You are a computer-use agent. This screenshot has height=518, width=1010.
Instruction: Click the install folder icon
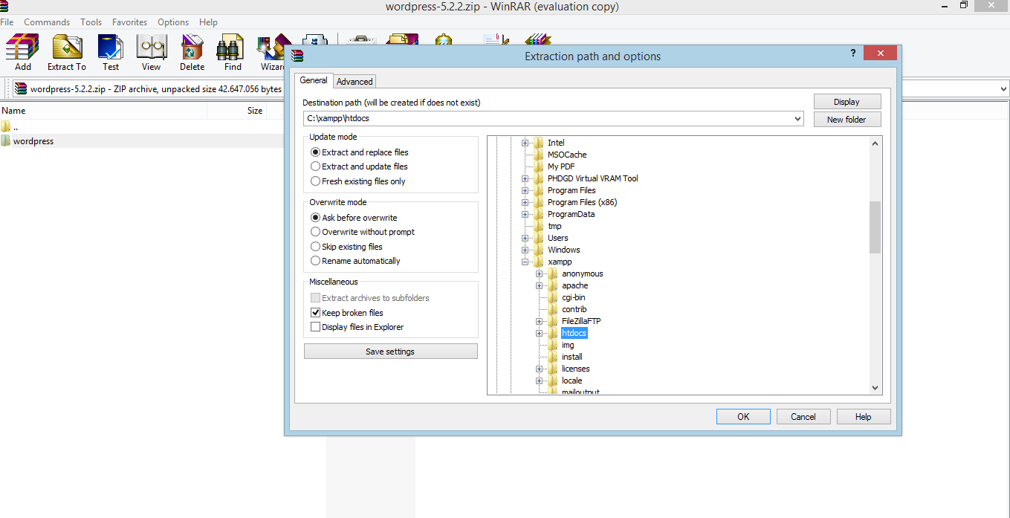click(x=553, y=357)
